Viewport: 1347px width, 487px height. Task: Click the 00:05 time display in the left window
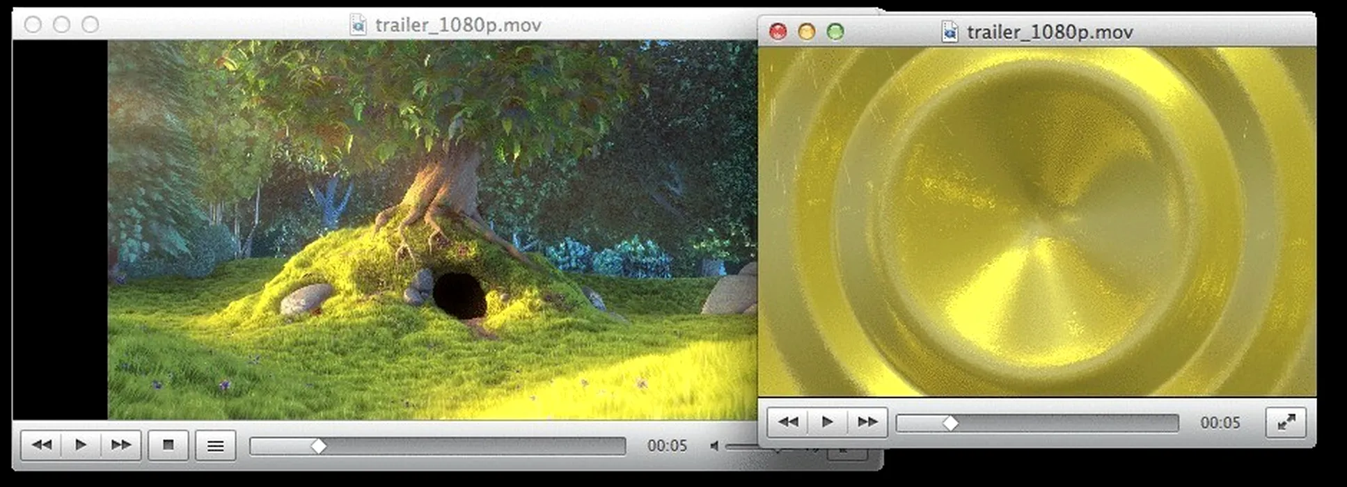[x=667, y=446]
